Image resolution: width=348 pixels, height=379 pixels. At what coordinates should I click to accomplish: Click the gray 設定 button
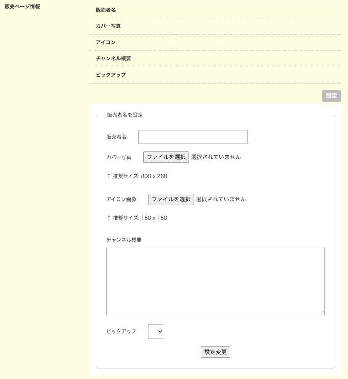click(331, 96)
